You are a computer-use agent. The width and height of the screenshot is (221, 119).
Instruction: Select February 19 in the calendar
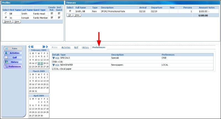point(41,63)
